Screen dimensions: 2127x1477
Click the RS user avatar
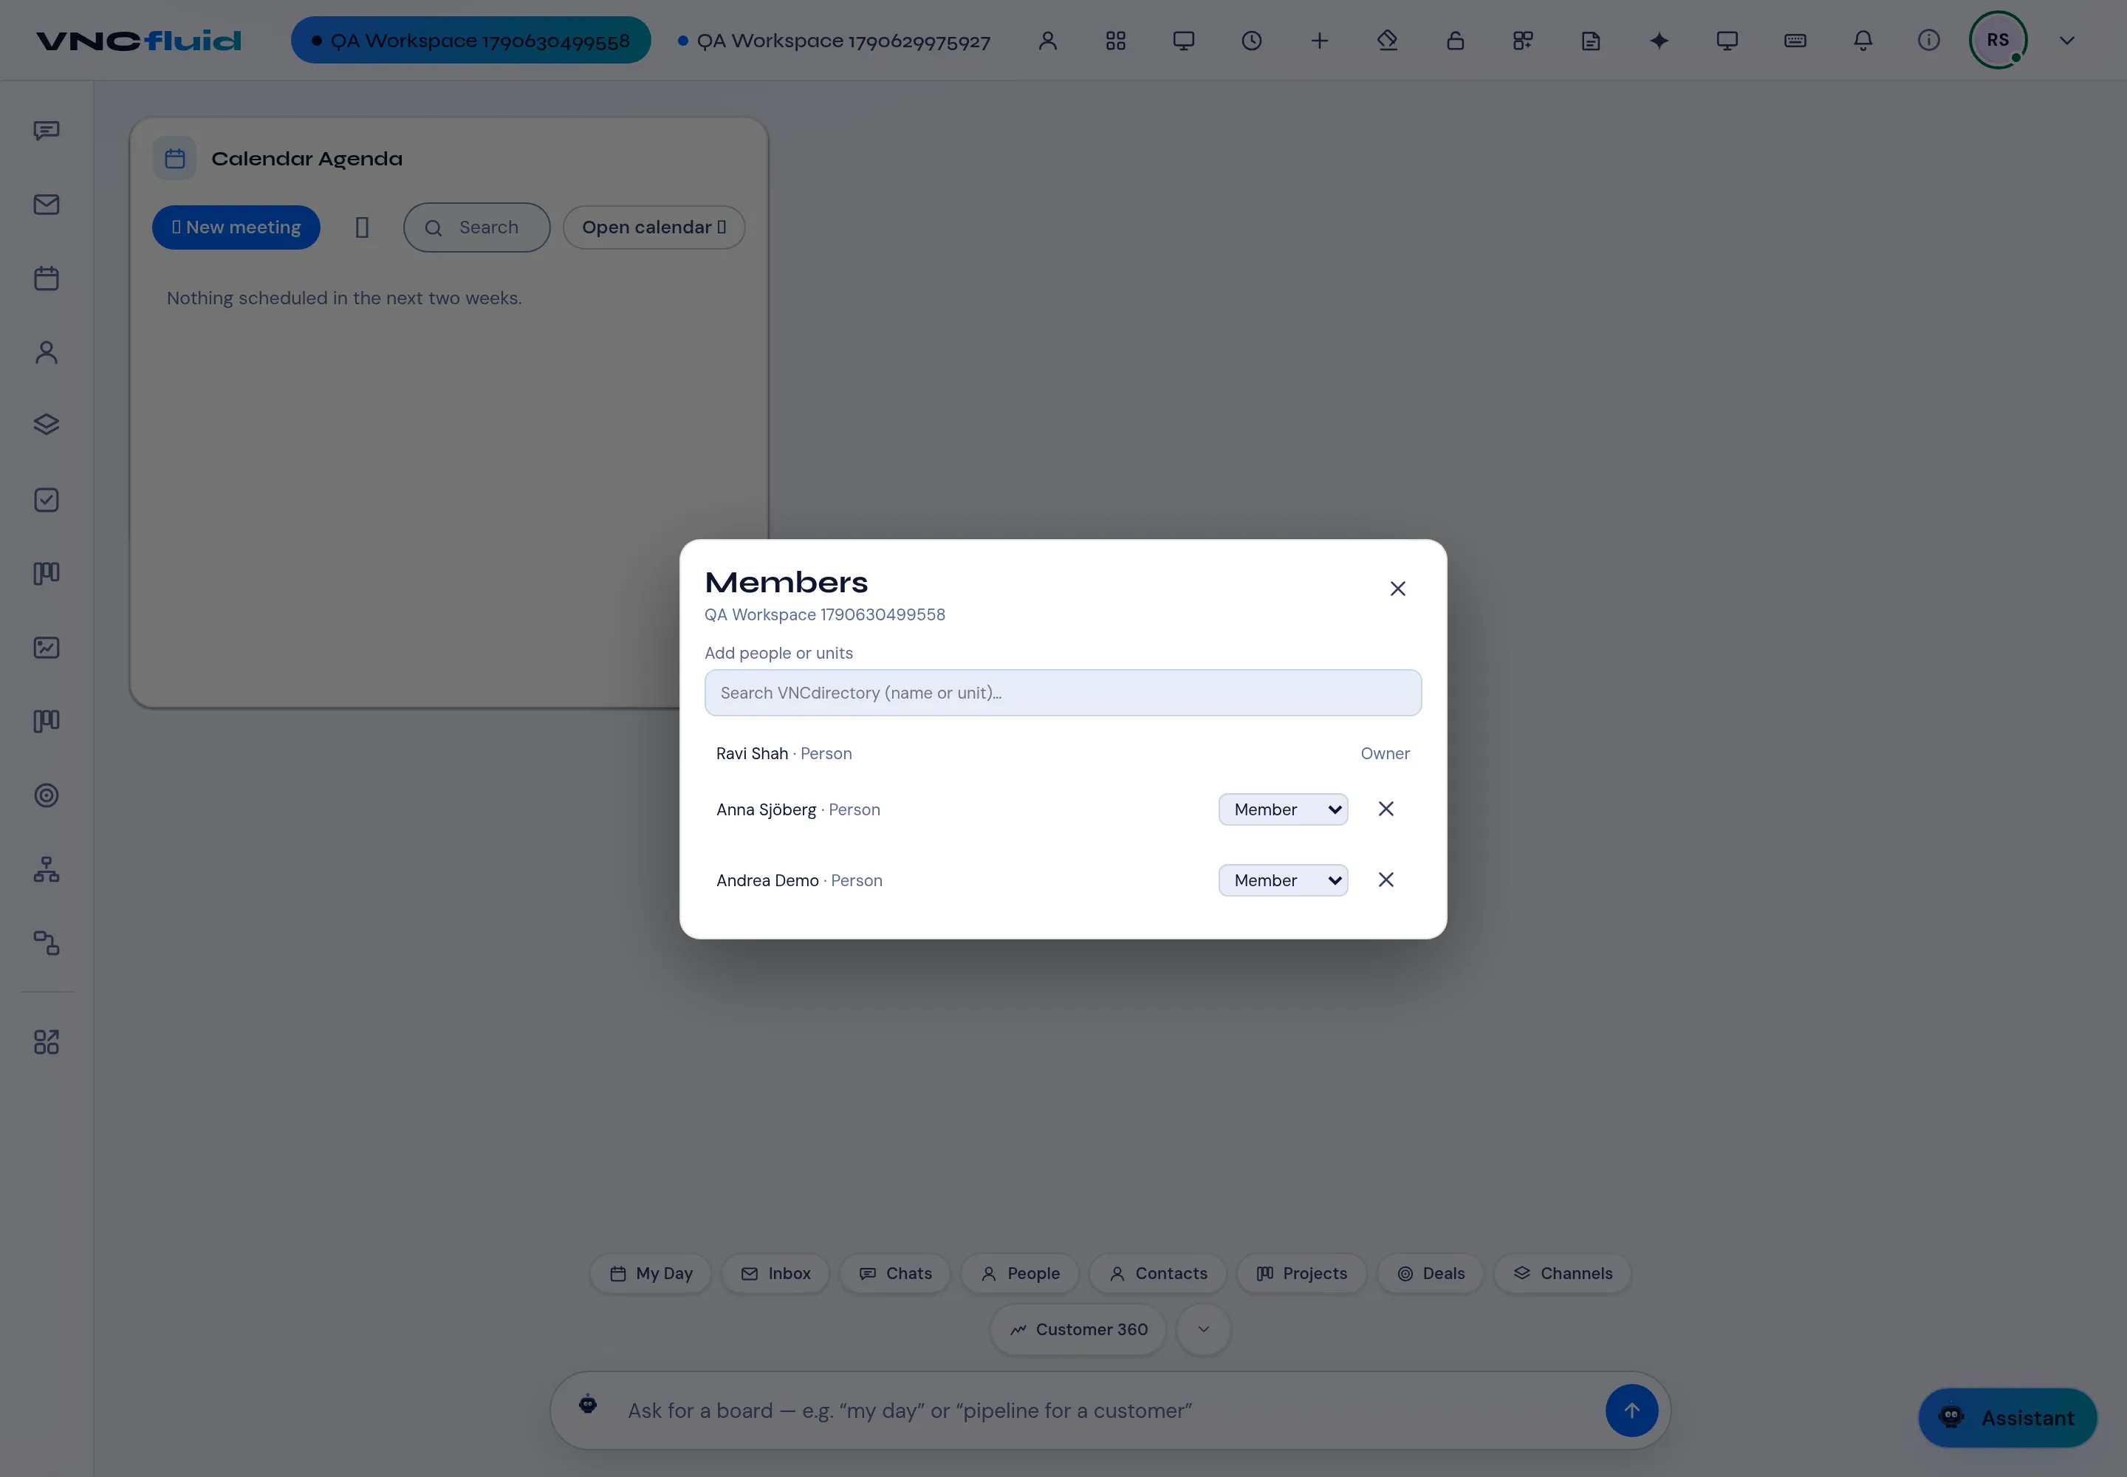[1998, 41]
